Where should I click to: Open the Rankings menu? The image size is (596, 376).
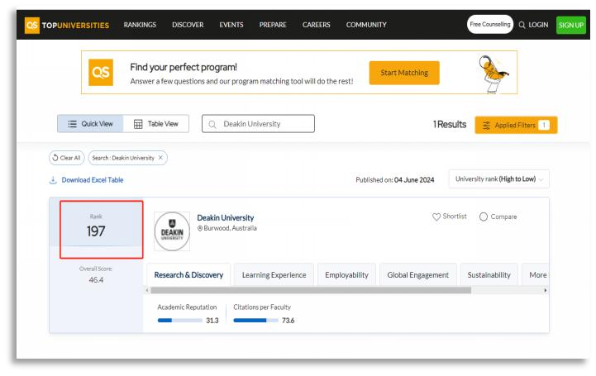click(x=140, y=25)
